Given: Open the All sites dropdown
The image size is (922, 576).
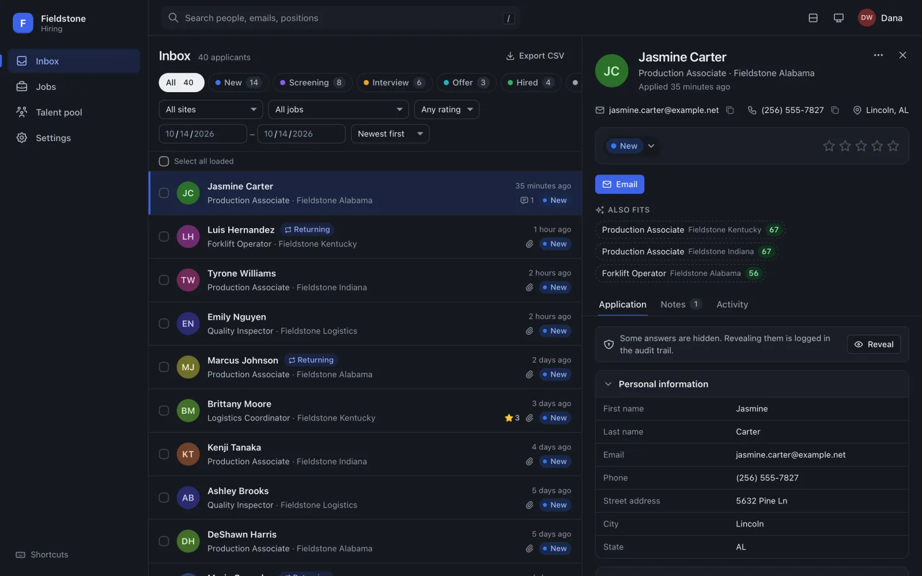Looking at the screenshot, I should pyautogui.click(x=211, y=109).
